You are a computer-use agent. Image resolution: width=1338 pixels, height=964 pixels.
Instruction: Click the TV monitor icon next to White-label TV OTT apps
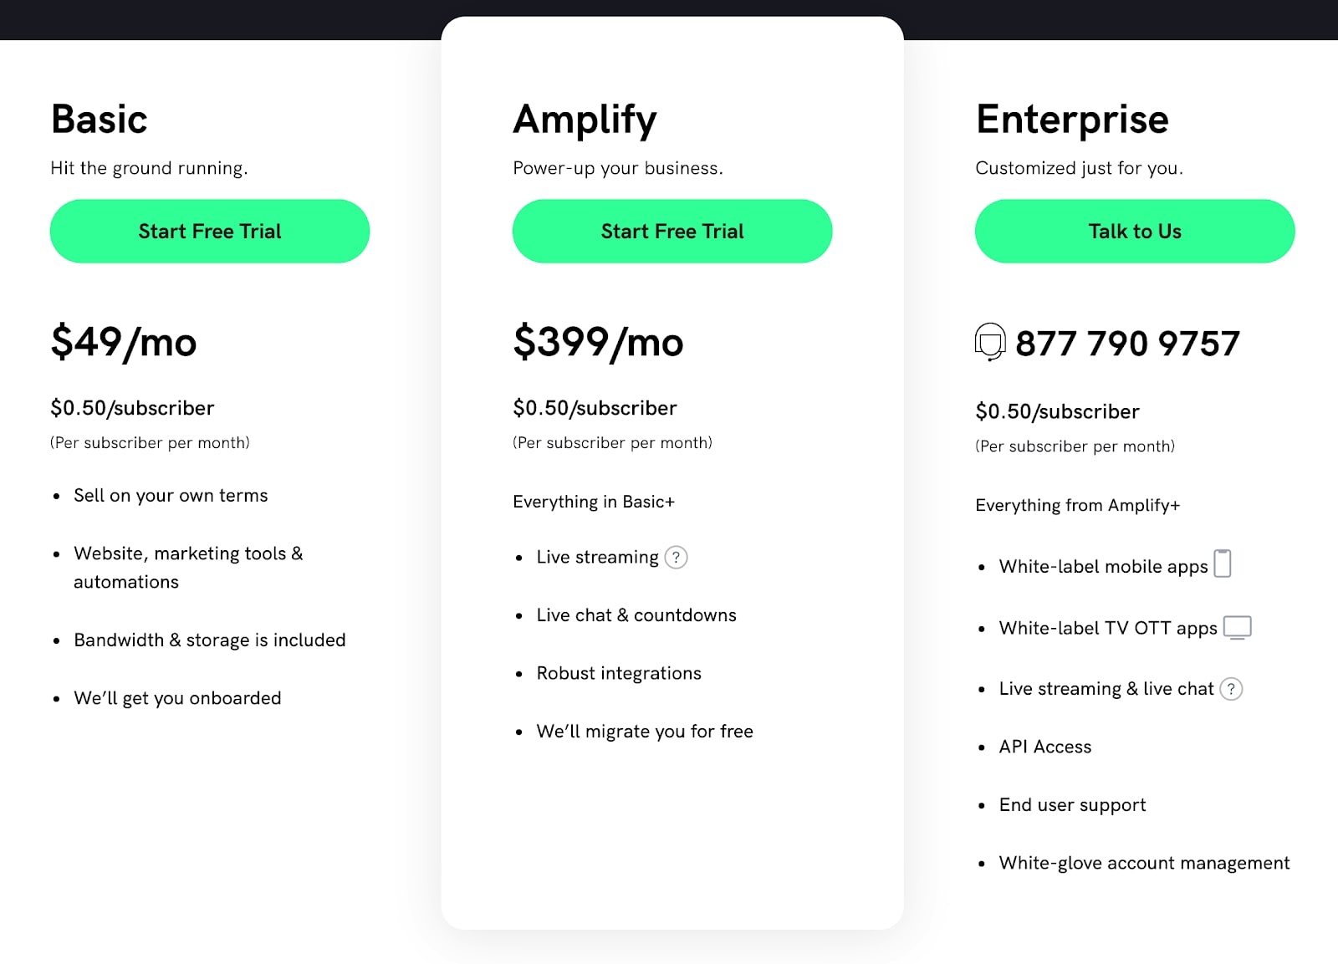[1237, 627]
